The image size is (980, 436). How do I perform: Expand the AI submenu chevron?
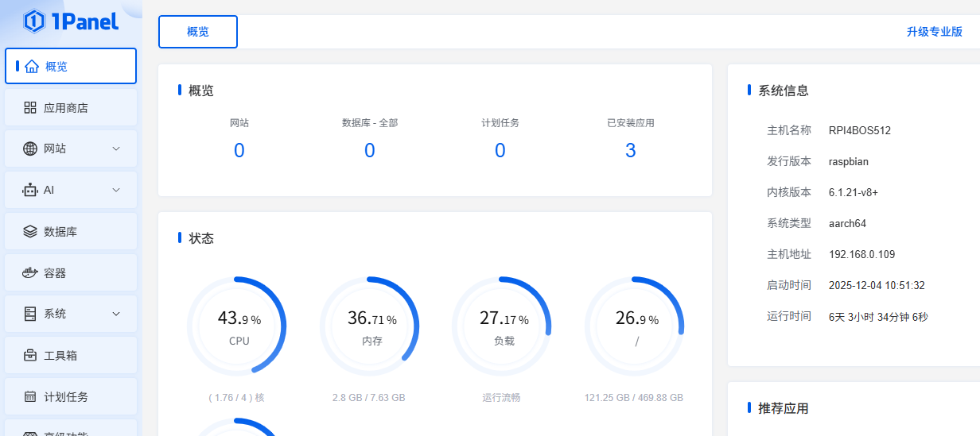coord(116,190)
